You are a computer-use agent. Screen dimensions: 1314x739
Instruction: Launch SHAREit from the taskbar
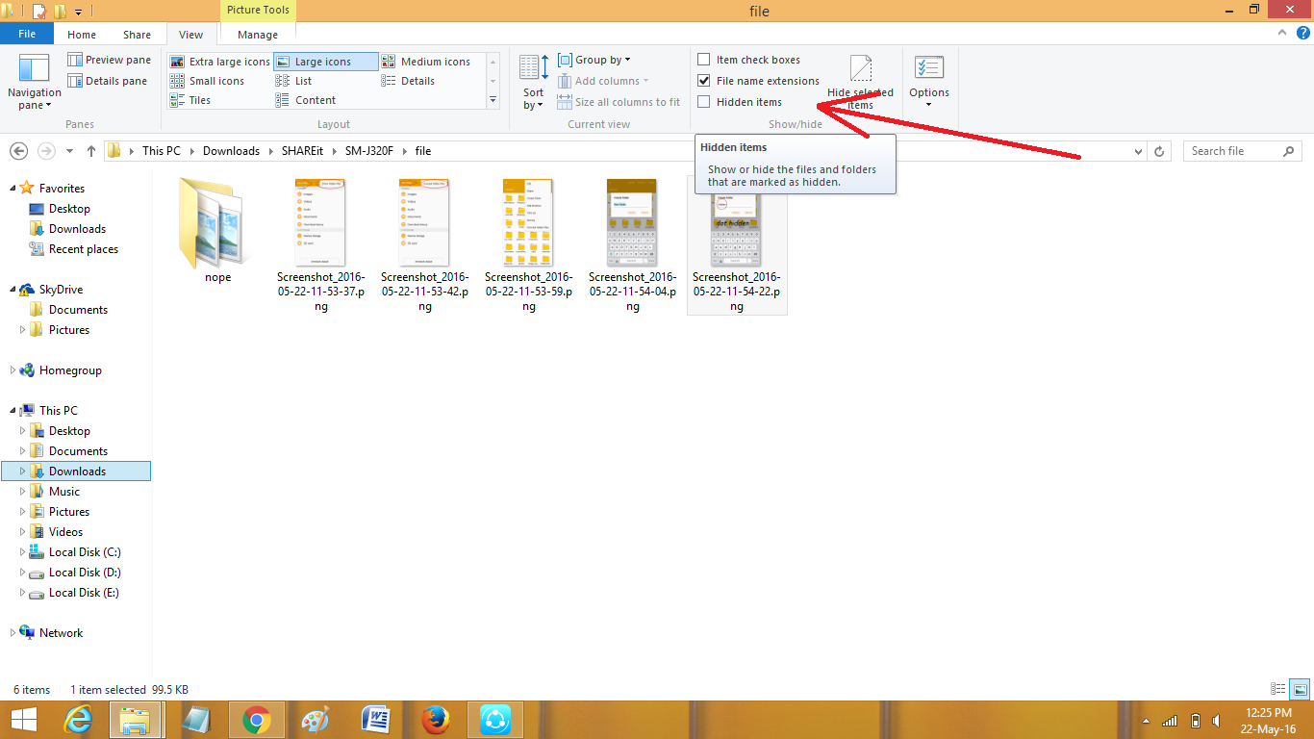pyautogui.click(x=494, y=719)
